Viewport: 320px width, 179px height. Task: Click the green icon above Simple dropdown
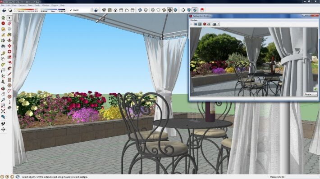pos(315,89)
